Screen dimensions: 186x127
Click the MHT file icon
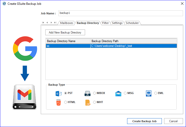click(88, 103)
